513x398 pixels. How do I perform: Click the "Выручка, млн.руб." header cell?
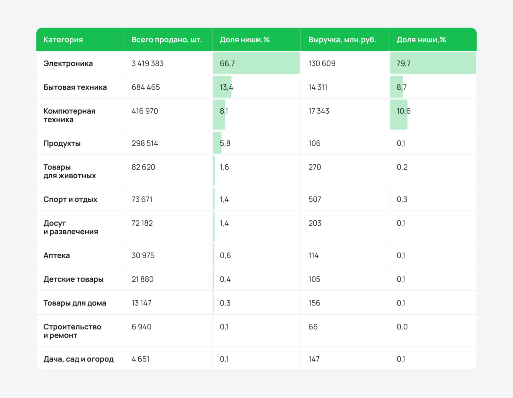coord(342,40)
